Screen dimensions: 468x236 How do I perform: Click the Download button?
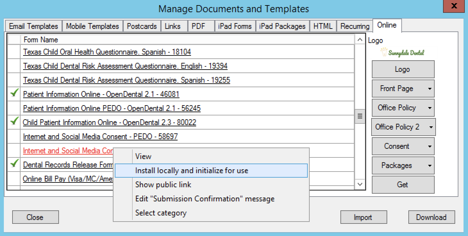[x=431, y=217]
